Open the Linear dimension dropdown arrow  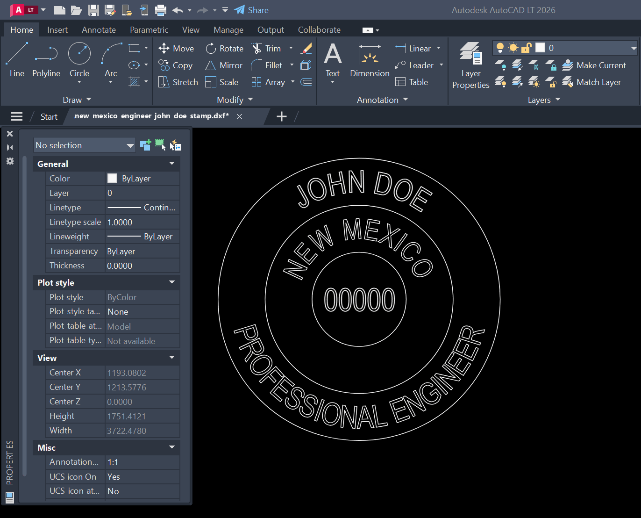coord(439,48)
